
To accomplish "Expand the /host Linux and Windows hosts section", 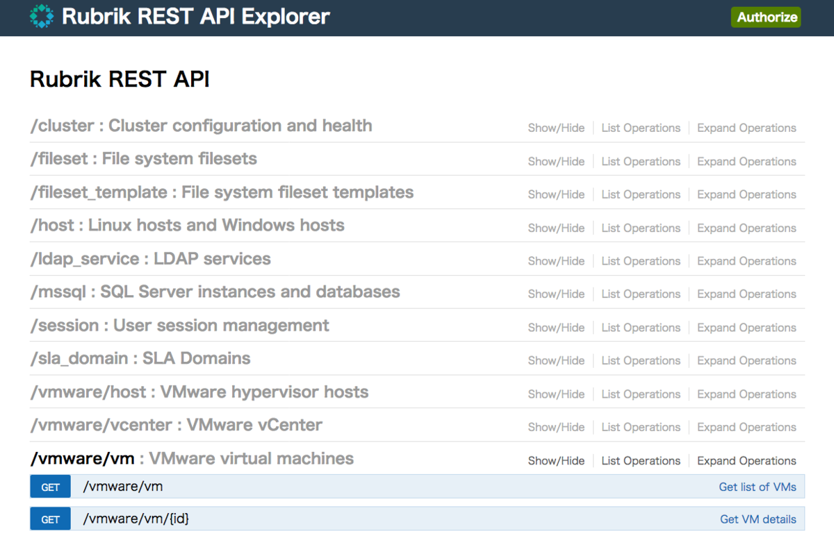I will pyautogui.click(x=188, y=226).
